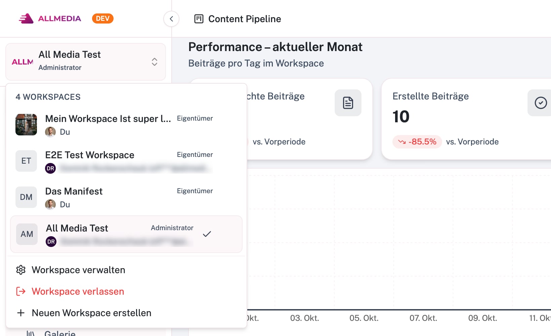The image size is (551, 336).
Task: Click the 05. Okt. axis label
Action: (x=364, y=318)
